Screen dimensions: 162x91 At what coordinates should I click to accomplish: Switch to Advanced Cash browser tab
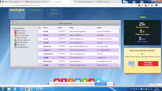(110, 2)
